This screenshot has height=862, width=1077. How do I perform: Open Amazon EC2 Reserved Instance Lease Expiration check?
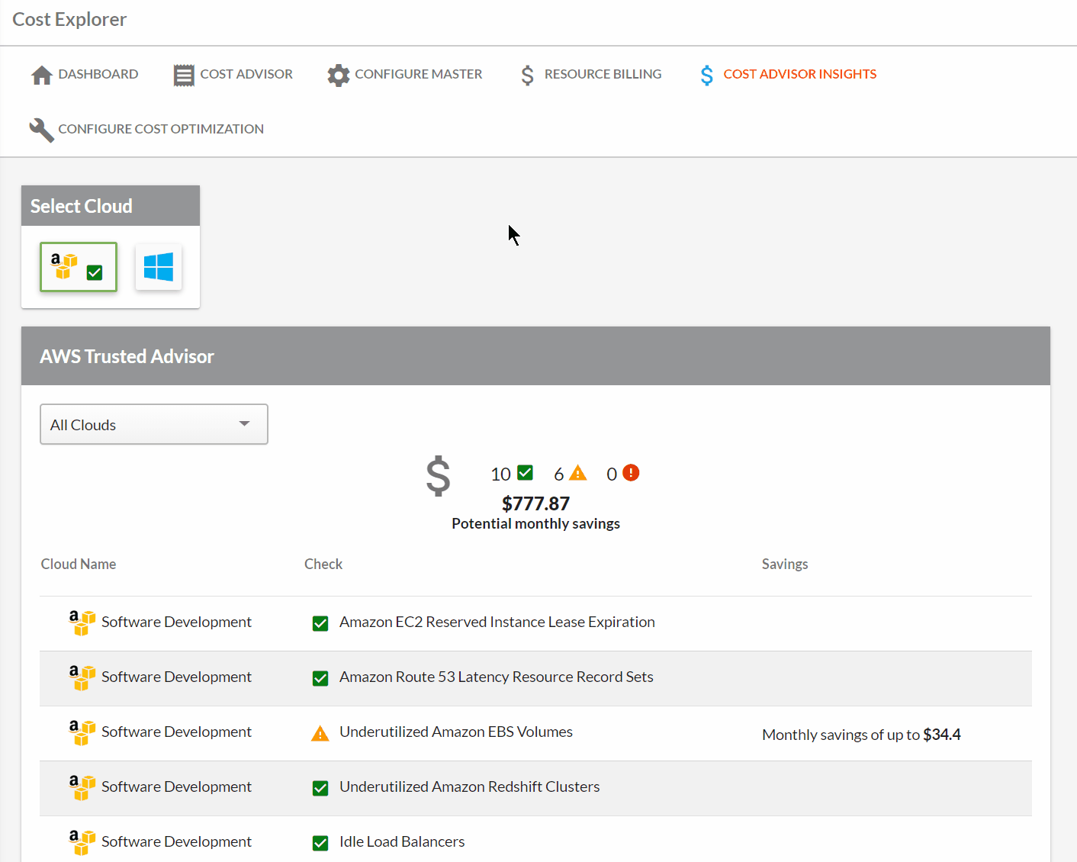click(497, 622)
